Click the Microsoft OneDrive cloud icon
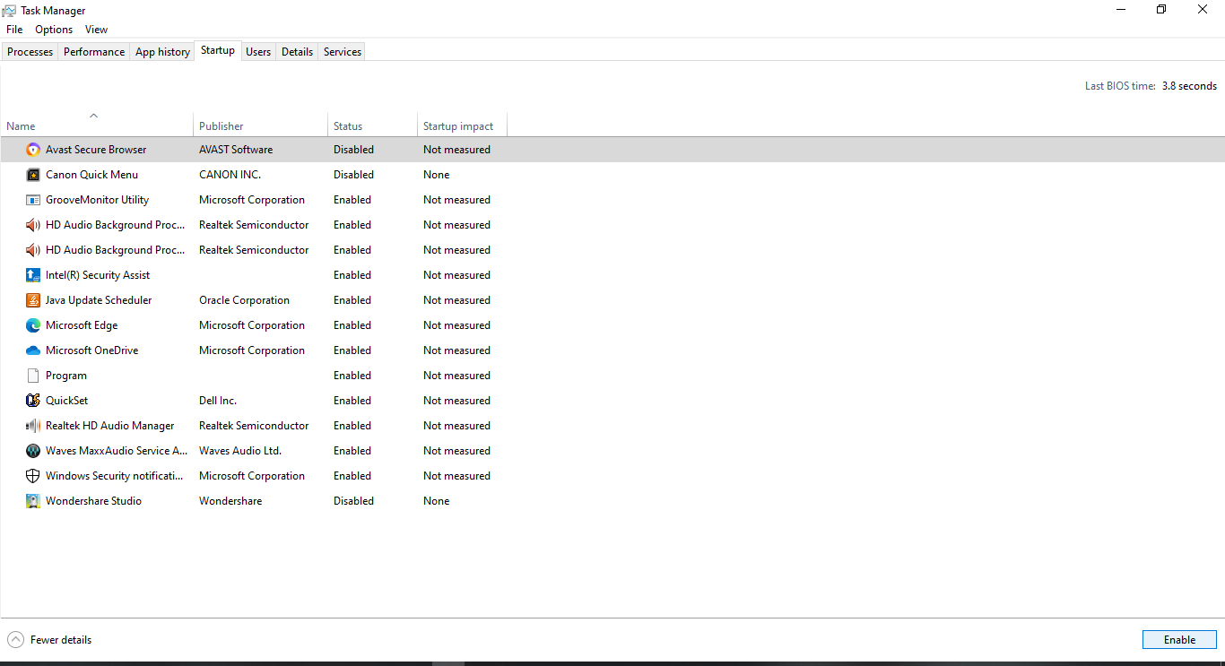The image size is (1225, 666). coord(33,350)
